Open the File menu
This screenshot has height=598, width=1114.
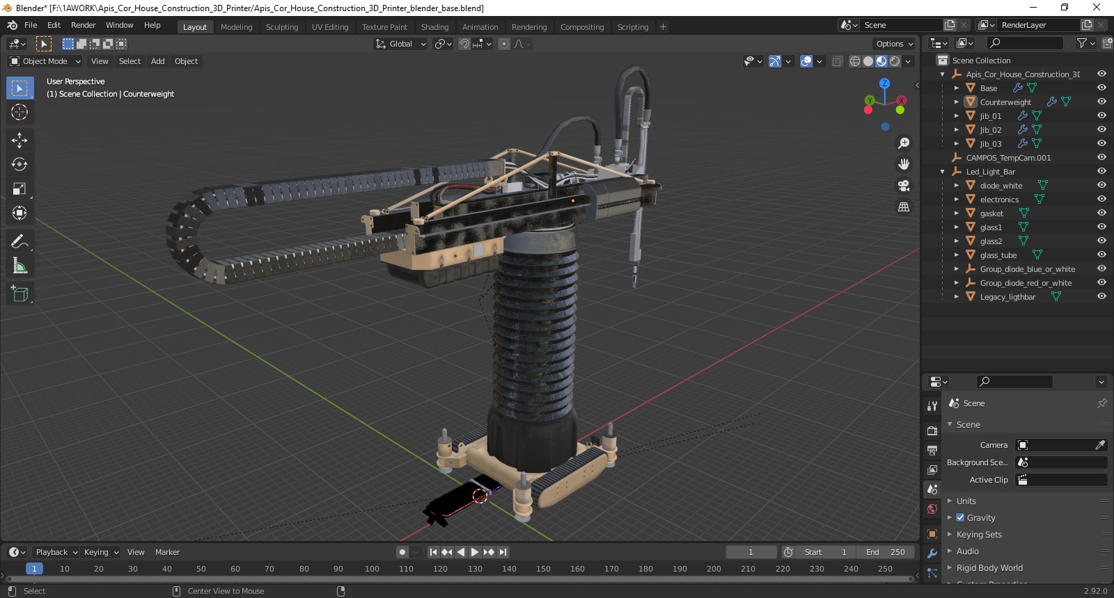[x=31, y=25]
